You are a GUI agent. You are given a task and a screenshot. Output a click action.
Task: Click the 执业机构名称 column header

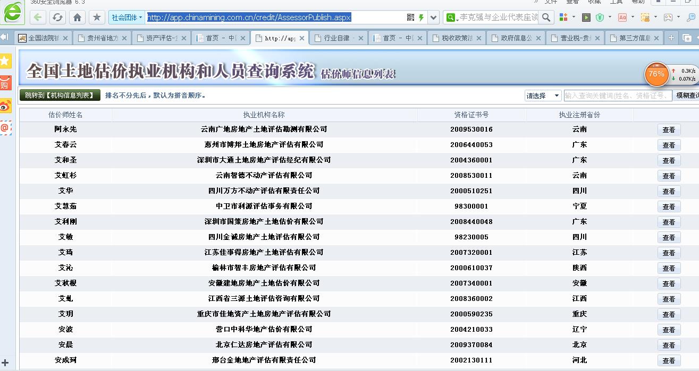click(x=264, y=115)
